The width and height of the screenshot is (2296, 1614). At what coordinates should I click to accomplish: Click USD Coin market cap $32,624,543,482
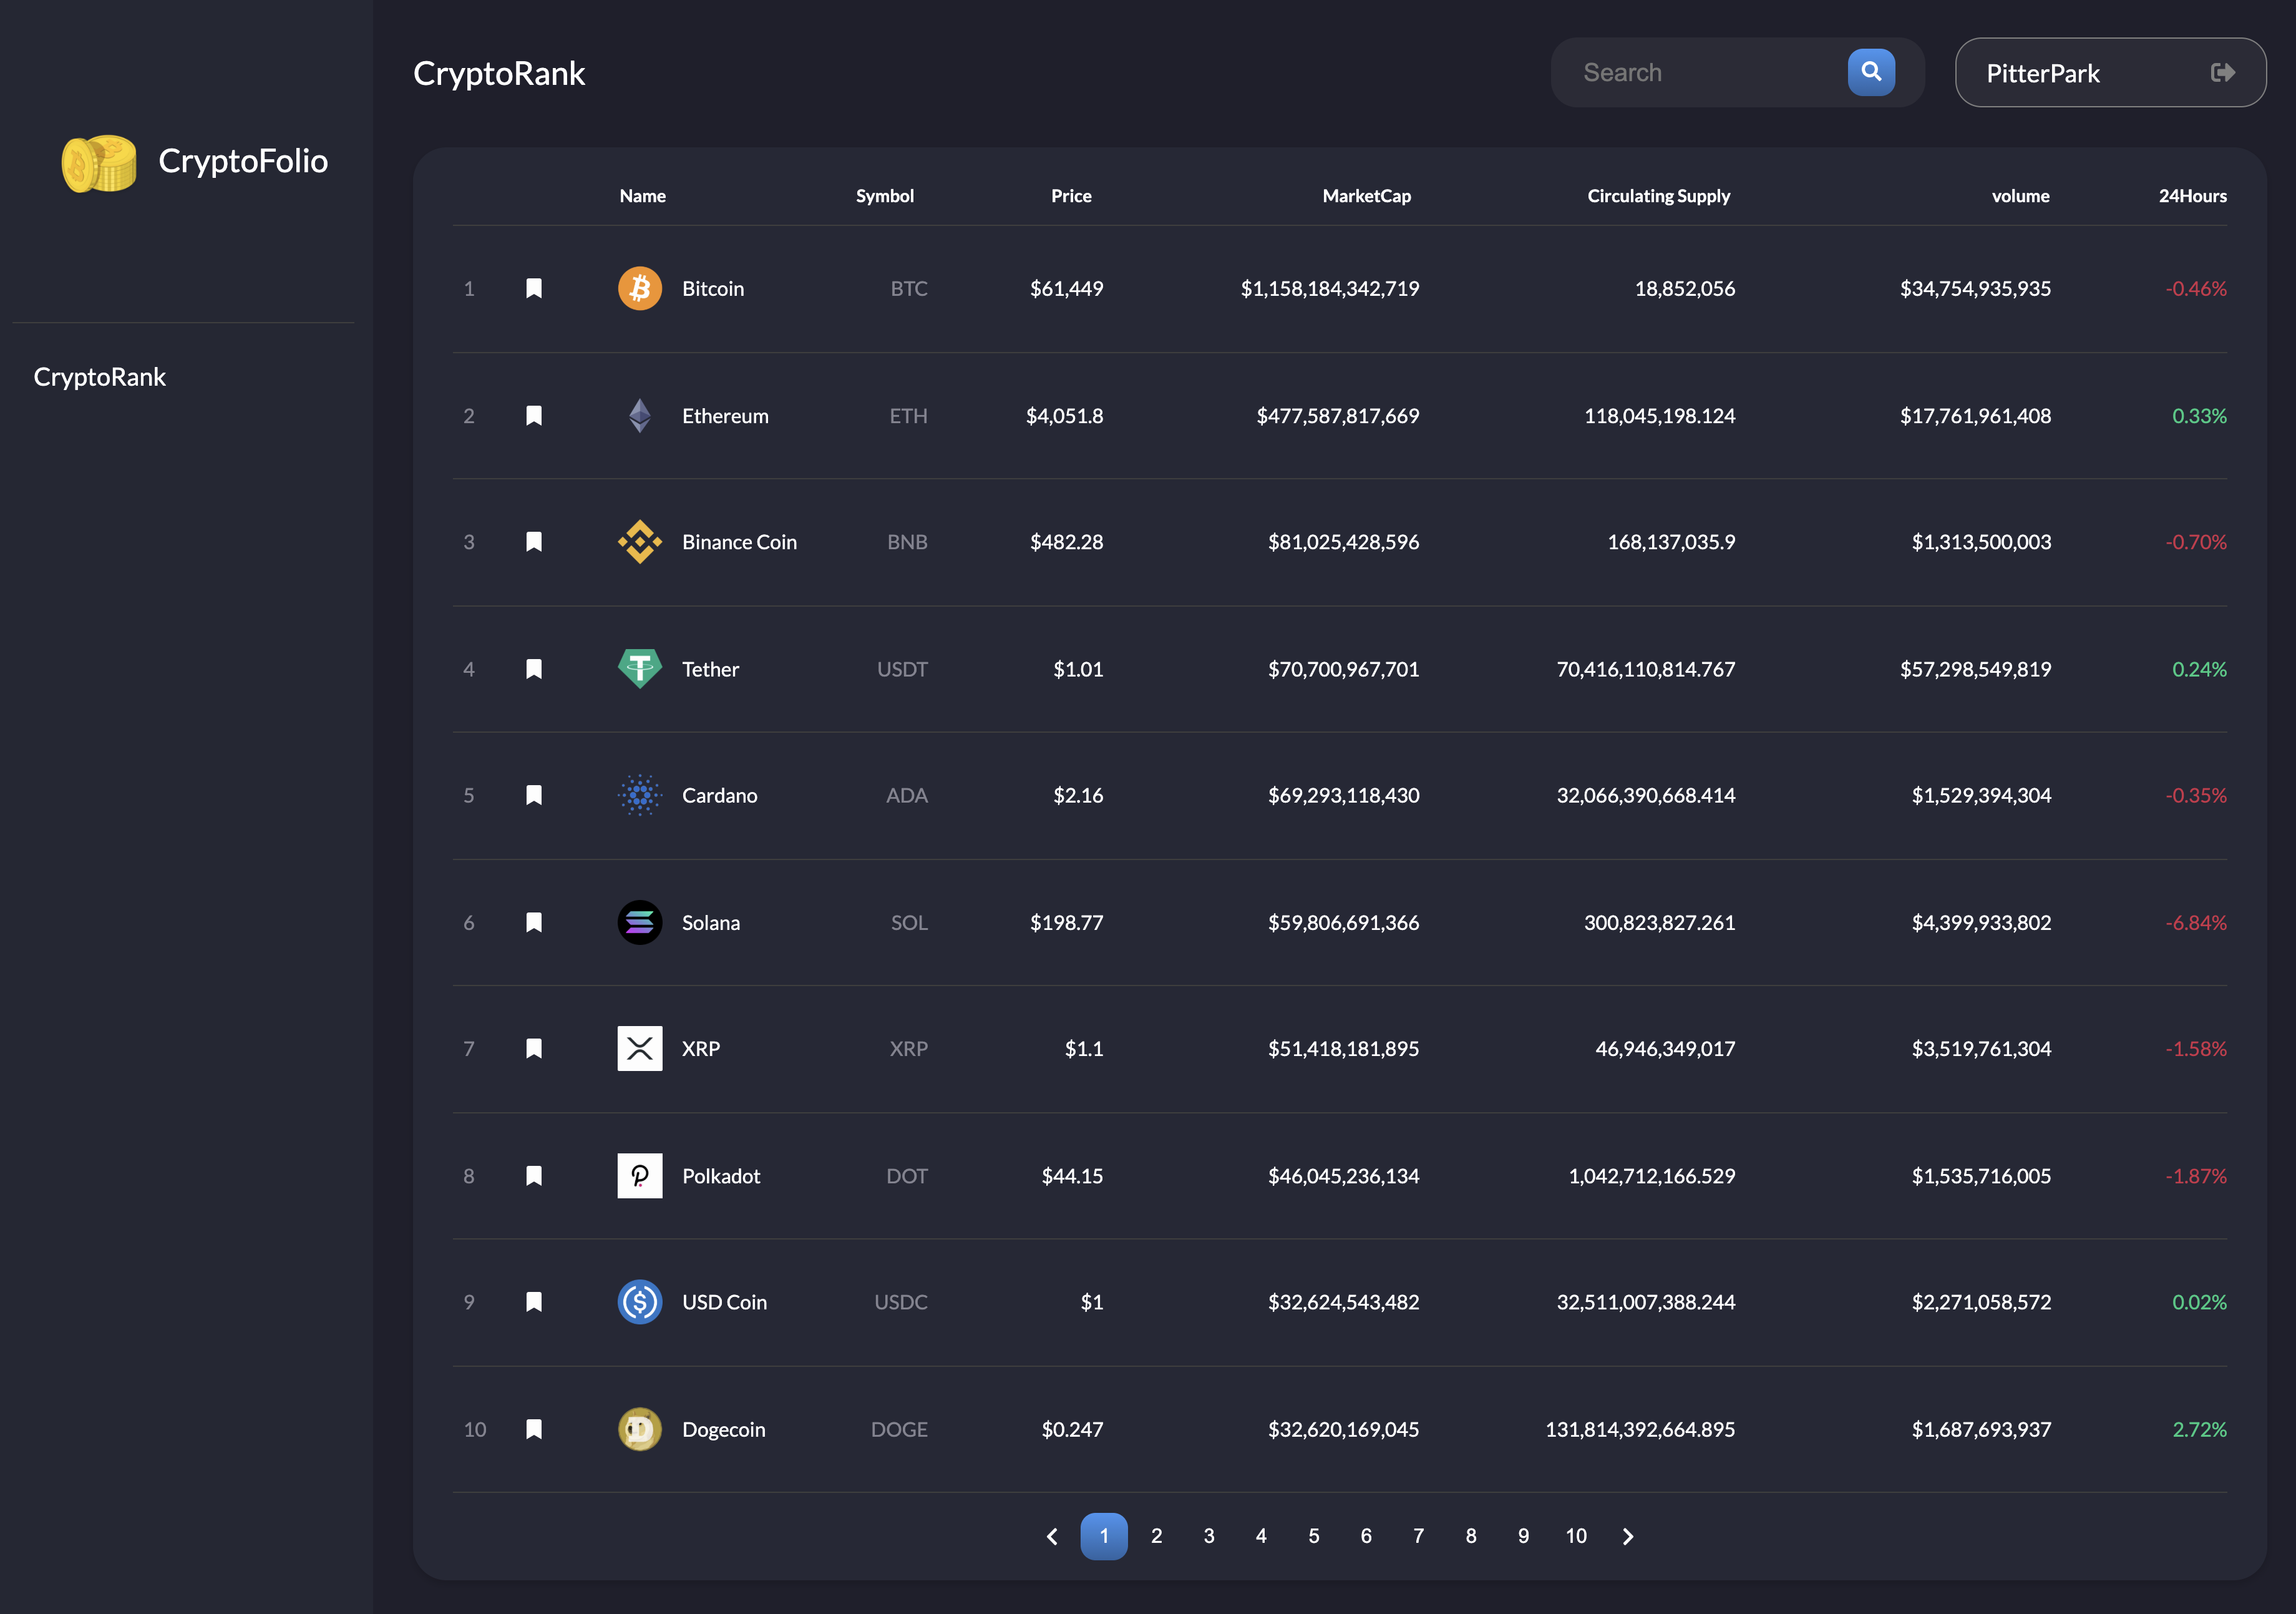tap(1343, 1302)
